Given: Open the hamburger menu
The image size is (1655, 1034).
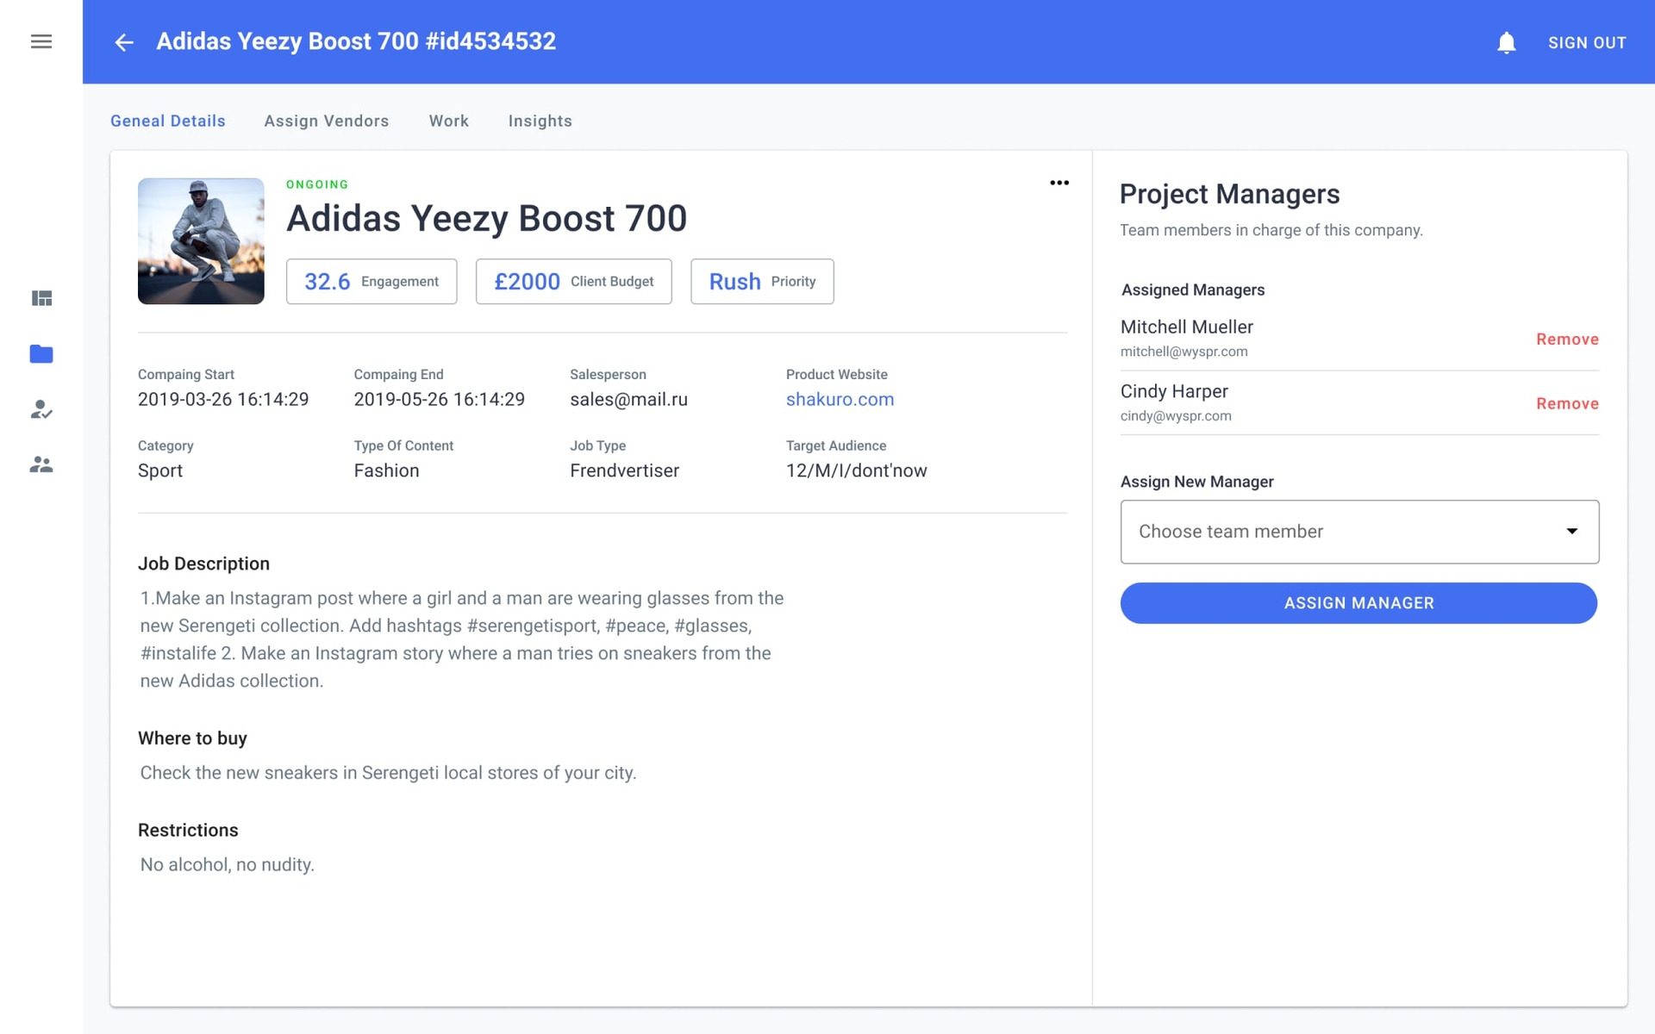Looking at the screenshot, I should (x=41, y=41).
